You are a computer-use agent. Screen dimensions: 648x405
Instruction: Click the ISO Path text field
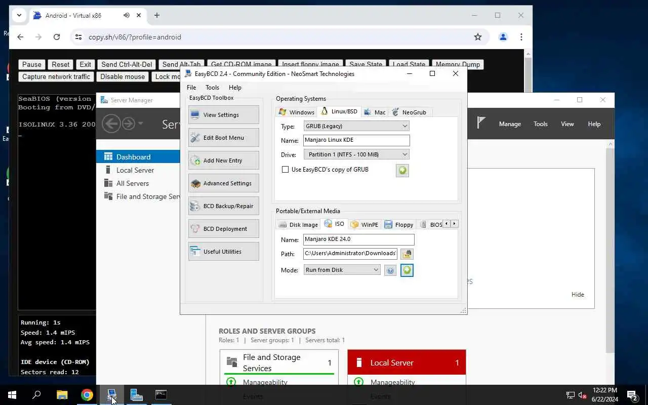[350, 254]
